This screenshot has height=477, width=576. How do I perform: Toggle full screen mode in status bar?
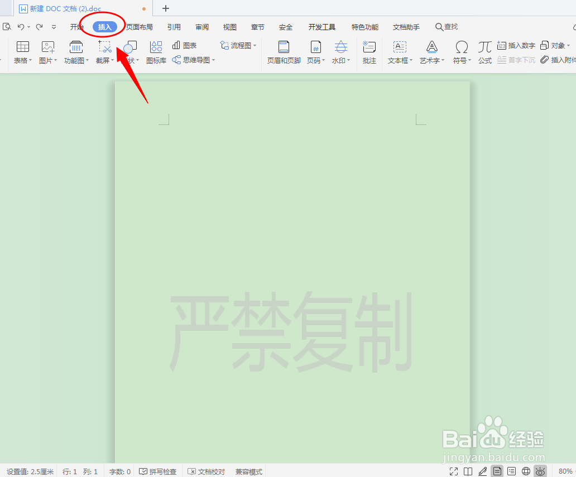tap(454, 471)
